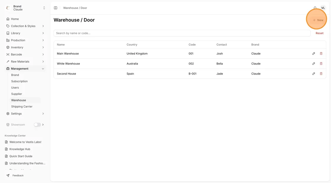Image resolution: width=331 pixels, height=183 pixels.
Task: Click the Brand Claude logo icon
Action: (x=8, y=8)
